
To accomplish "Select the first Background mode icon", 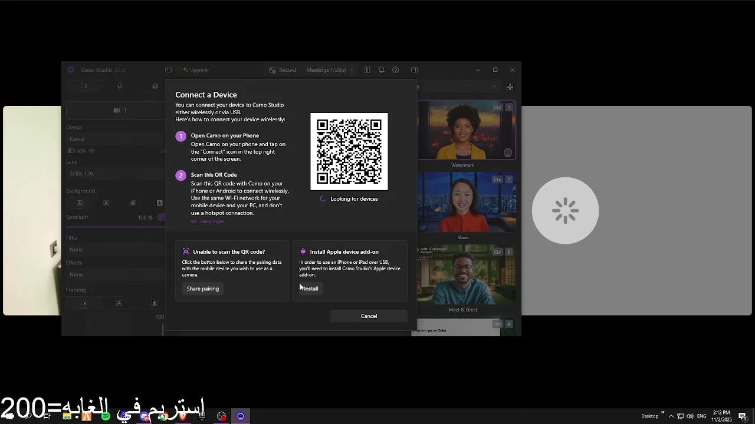I will coord(80,203).
